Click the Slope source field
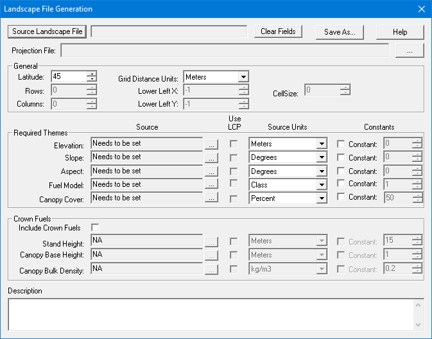432x339 pixels. (x=146, y=157)
